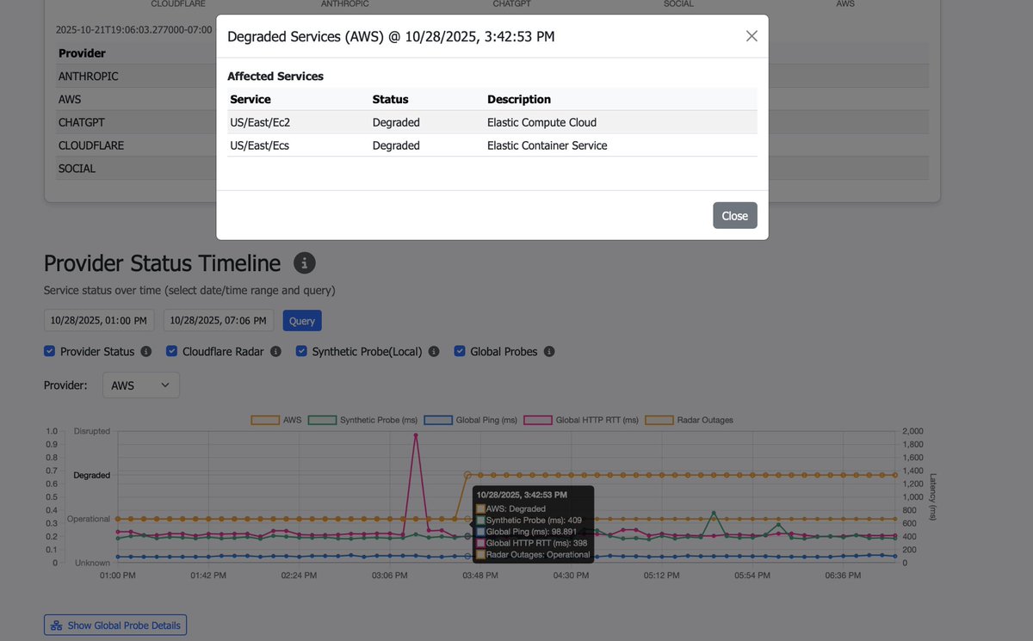The image size is (1033, 641).
Task: Show info for Synthetic Probe(Local) option
Action: [434, 351]
